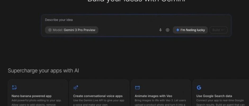Click the Supercharge your apps with AI heading
The image size is (249, 106).
point(43,71)
